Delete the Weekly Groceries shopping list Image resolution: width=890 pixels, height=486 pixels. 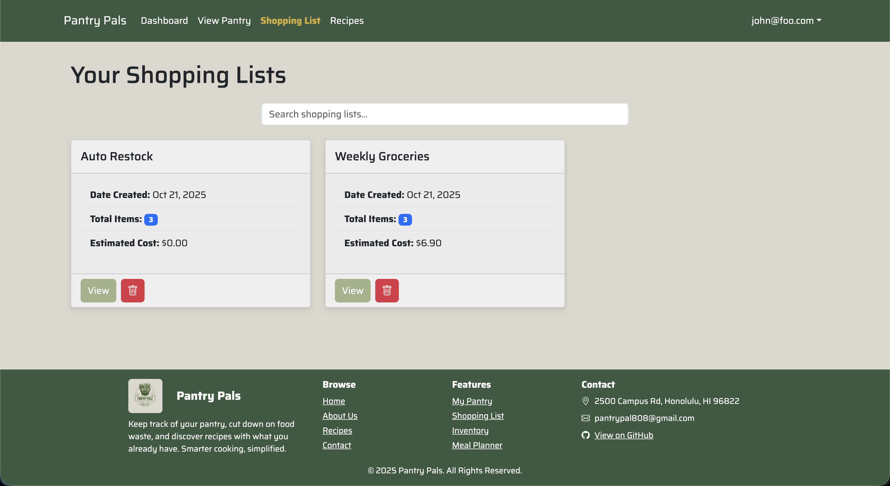(x=387, y=290)
